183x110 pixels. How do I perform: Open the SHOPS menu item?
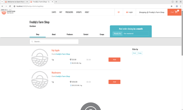pyautogui.click(x=54, y=12)
